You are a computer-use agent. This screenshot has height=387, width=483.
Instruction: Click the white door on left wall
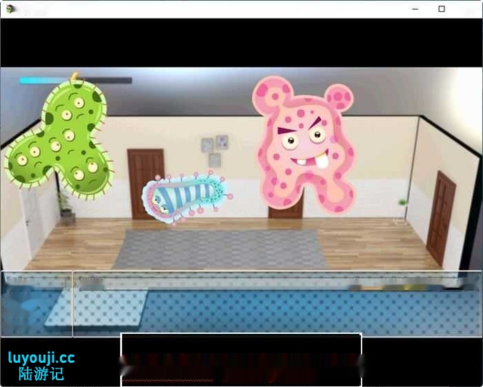(32, 221)
